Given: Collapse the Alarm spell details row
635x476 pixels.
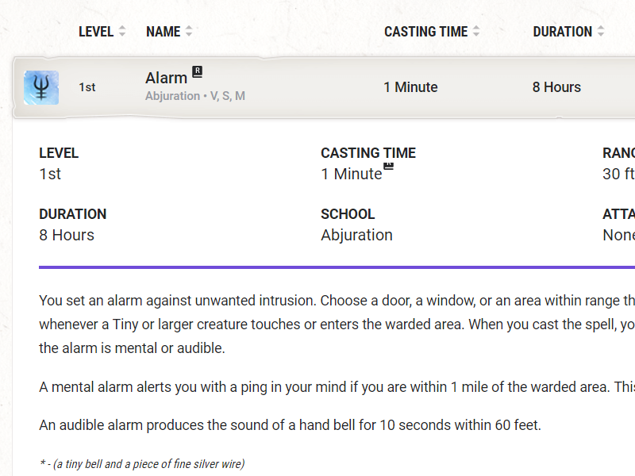Looking at the screenshot, I should click(317, 87).
